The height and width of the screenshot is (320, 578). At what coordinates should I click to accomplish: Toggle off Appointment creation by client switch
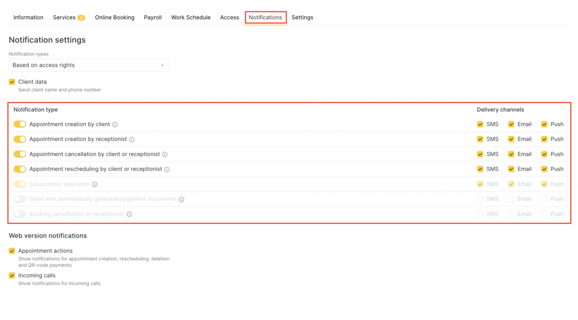point(20,124)
